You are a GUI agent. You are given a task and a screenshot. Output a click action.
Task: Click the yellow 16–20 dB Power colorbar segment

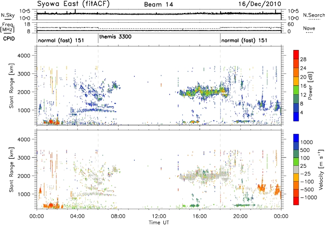pos(296,81)
